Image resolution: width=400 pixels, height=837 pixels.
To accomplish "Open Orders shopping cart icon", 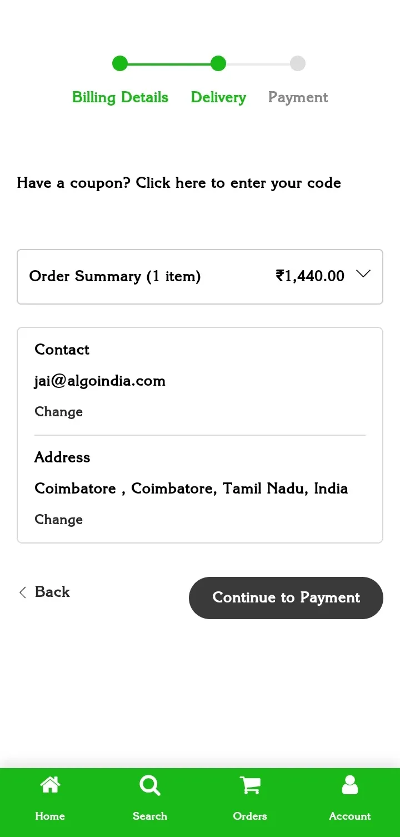I will (x=250, y=785).
